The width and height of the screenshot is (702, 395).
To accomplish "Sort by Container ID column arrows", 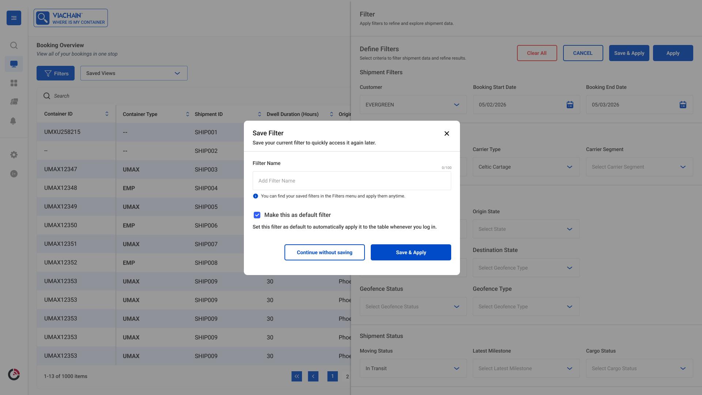I will pos(107,114).
